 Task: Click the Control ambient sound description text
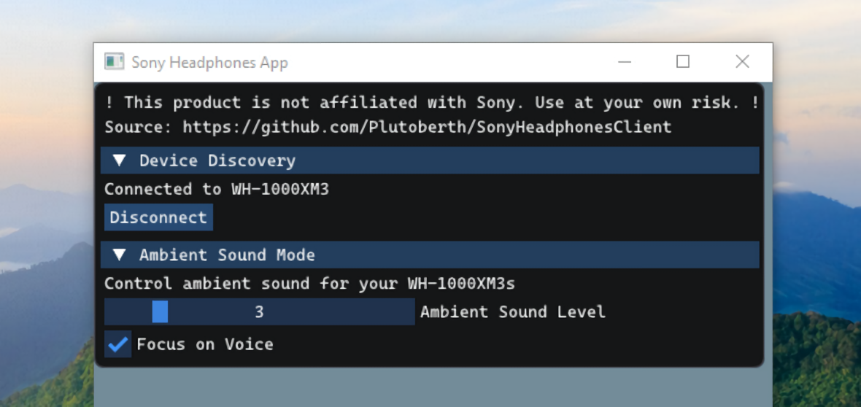pos(309,283)
